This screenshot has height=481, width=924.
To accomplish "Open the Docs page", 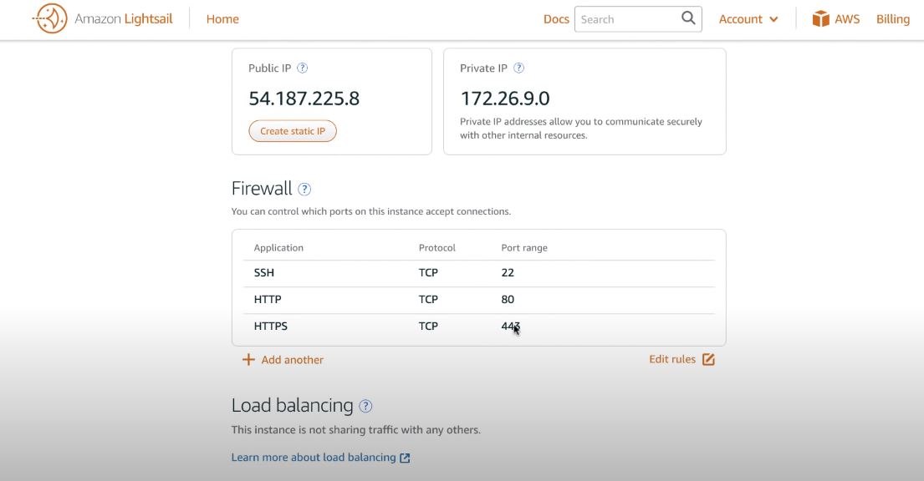I will 557,18.
